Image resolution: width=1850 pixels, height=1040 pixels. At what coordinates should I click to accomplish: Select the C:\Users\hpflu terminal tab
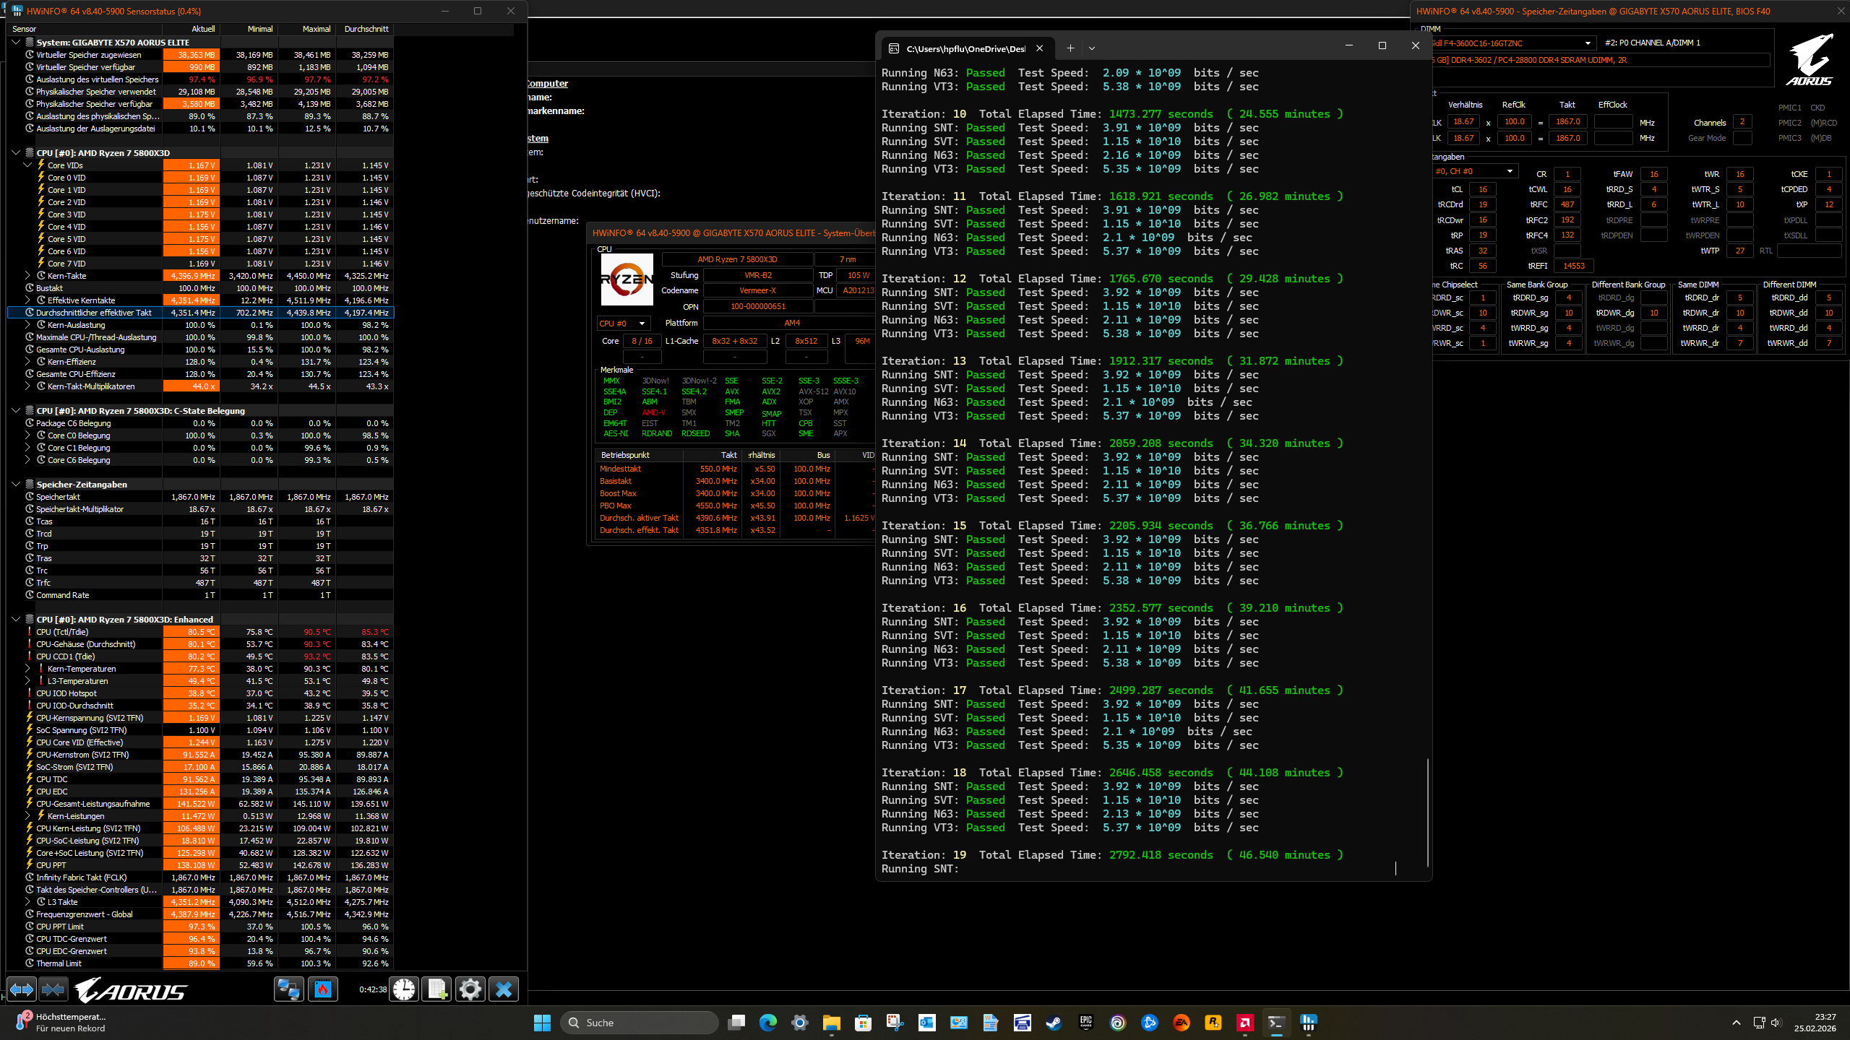965,48
